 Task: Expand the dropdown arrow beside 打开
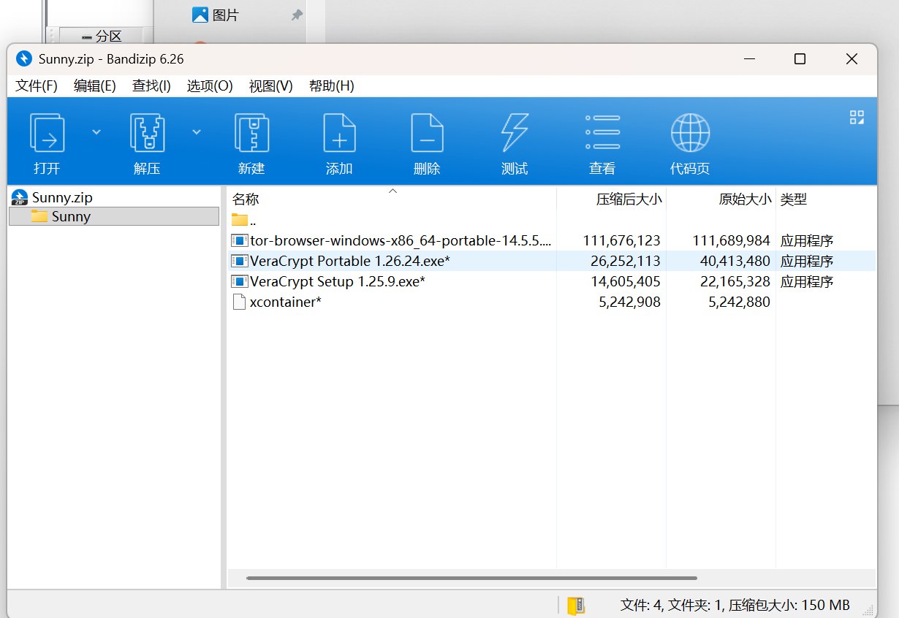[x=96, y=132]
